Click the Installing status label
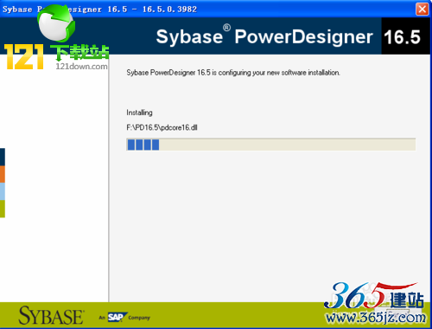The image size is (432, 329). click(x=139, y=113)
